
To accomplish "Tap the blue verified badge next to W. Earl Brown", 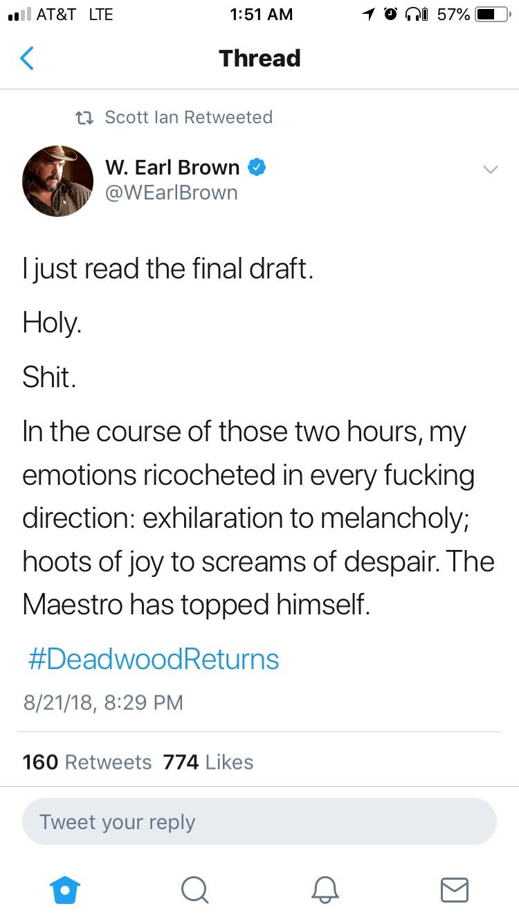I will coord(257,166).
